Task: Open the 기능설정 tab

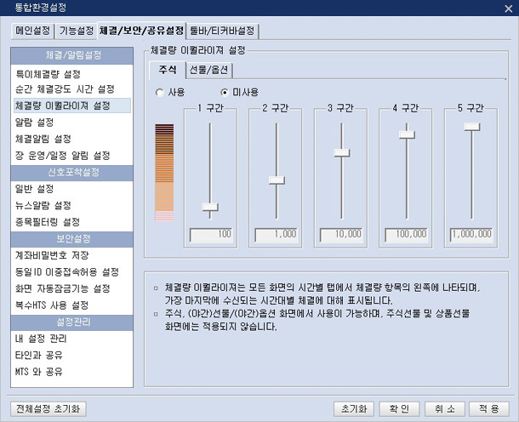Action: point(76,31)
